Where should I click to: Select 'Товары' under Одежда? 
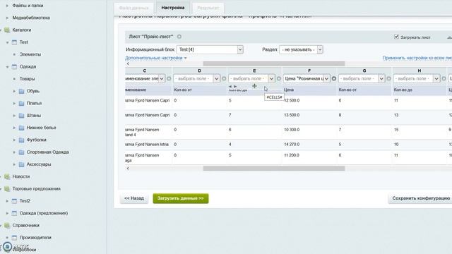tap(27, 79)
